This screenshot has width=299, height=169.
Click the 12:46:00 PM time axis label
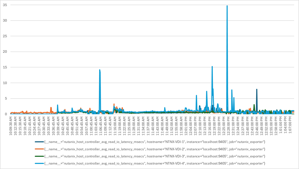[x=257, y=126]
